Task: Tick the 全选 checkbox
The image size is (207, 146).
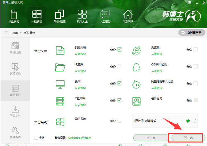Action: pos(36,138)
